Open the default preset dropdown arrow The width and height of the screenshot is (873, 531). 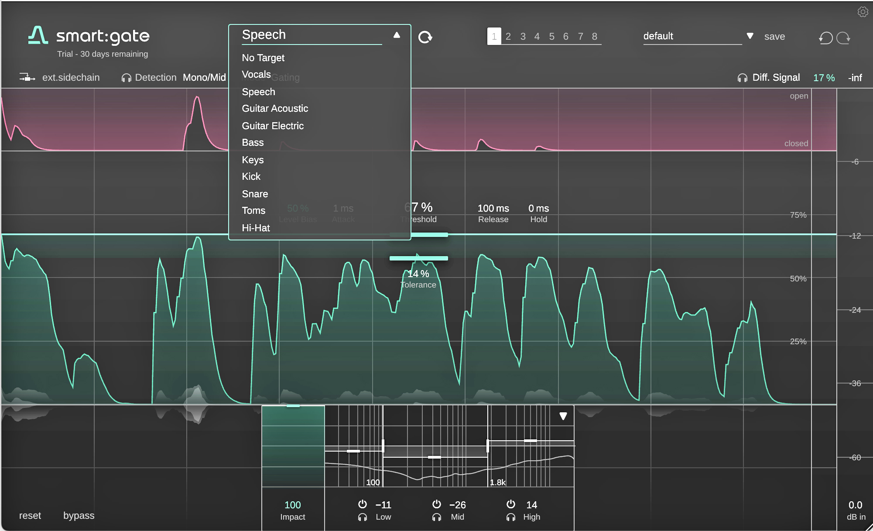[750, 36]
